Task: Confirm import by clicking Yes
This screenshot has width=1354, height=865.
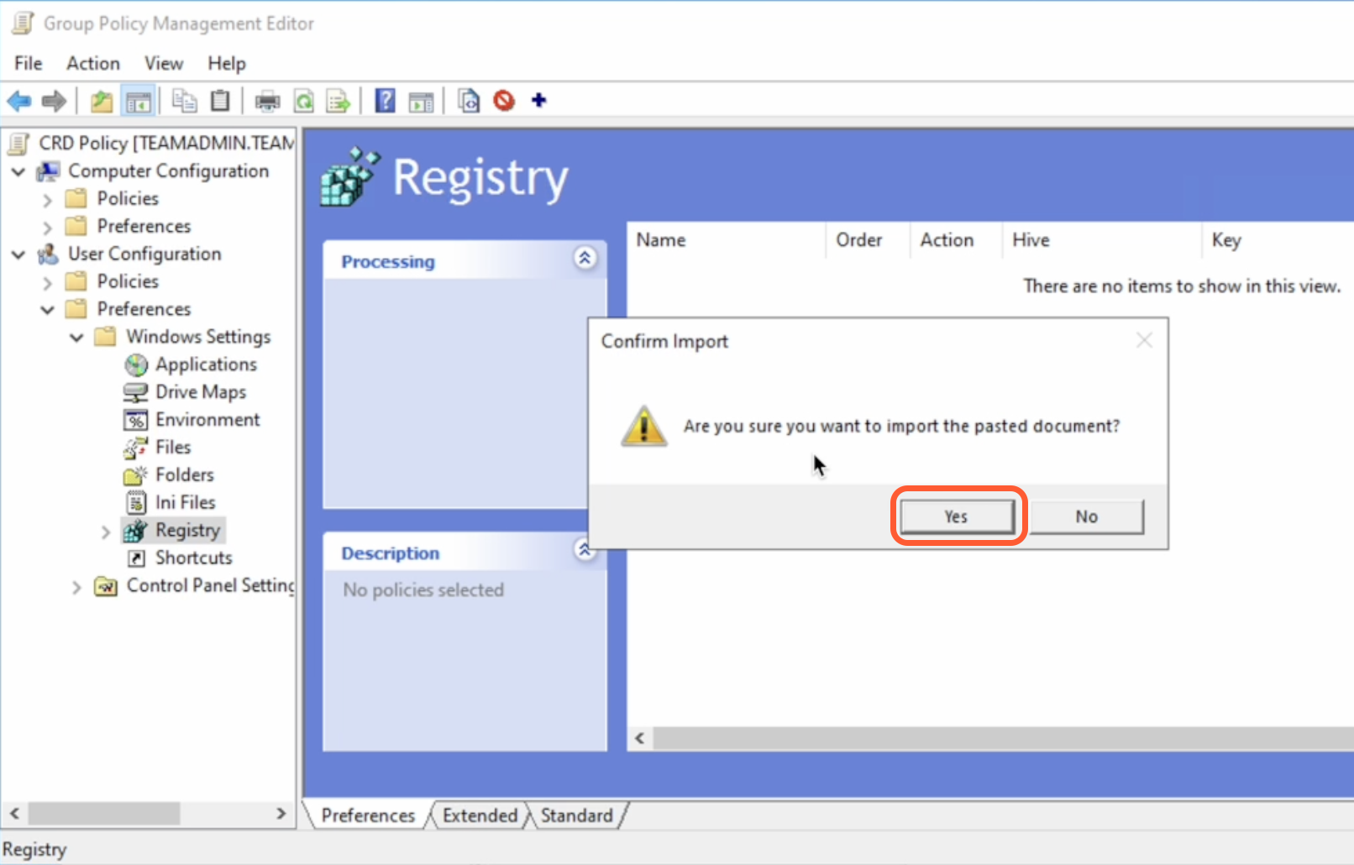Action: coord(957,516)
